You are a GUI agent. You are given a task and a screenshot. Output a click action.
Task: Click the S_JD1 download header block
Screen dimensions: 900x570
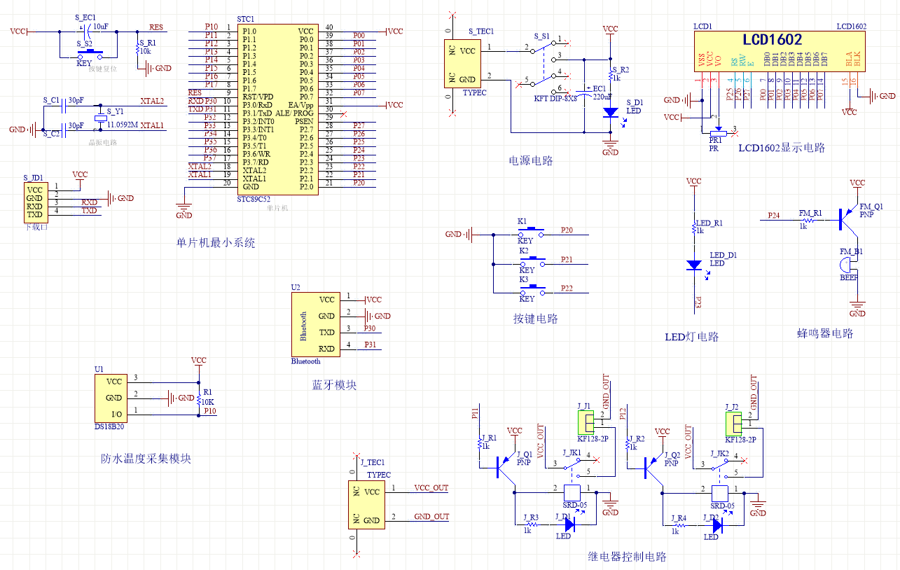click(x=34, y=202)
